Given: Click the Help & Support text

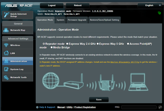Looking at the screenshot, I should click(x=47, y=107).
